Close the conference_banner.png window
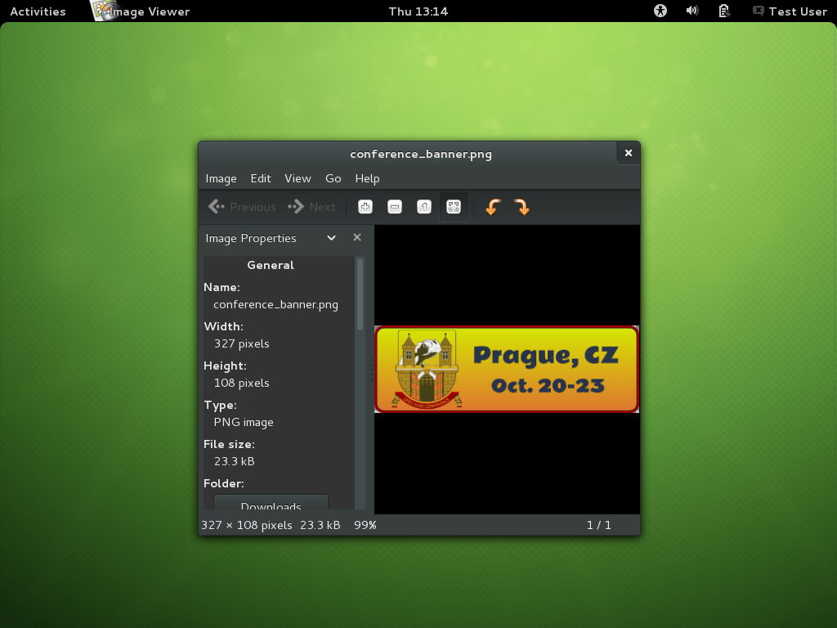 click(629, 153)
